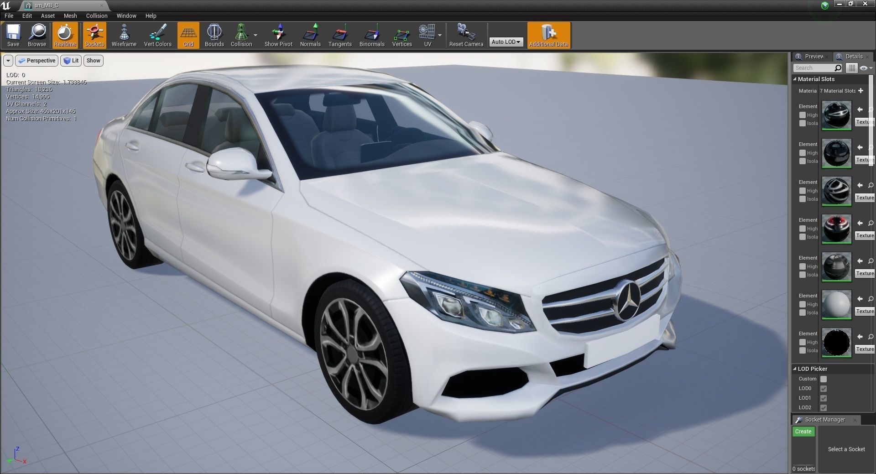
Task: Open the File menu
Action: tap(9, 16)
